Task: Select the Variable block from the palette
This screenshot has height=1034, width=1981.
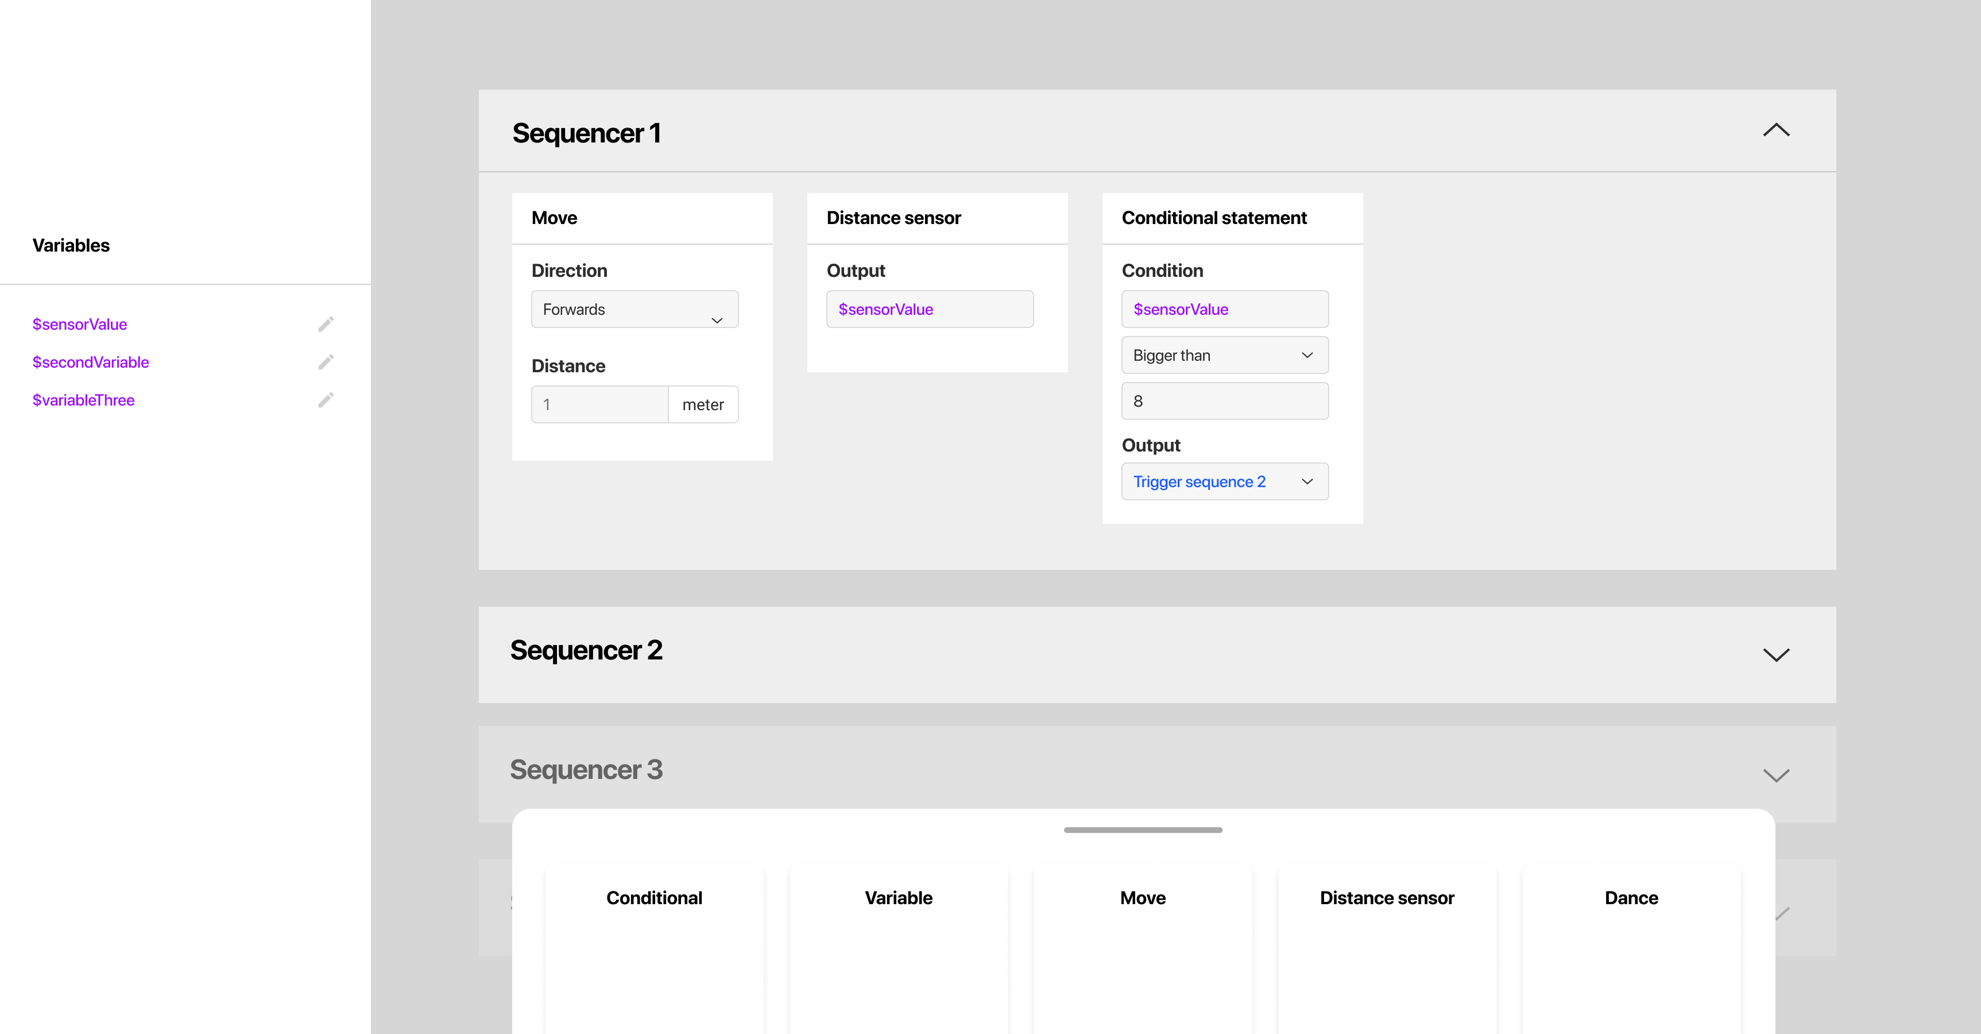Action: pyautogui.click(x=898, y=897)
